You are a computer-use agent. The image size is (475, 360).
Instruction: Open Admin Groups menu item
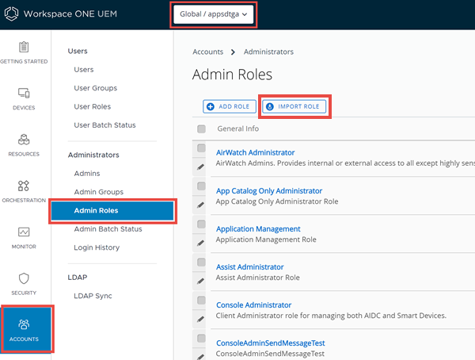99,192
